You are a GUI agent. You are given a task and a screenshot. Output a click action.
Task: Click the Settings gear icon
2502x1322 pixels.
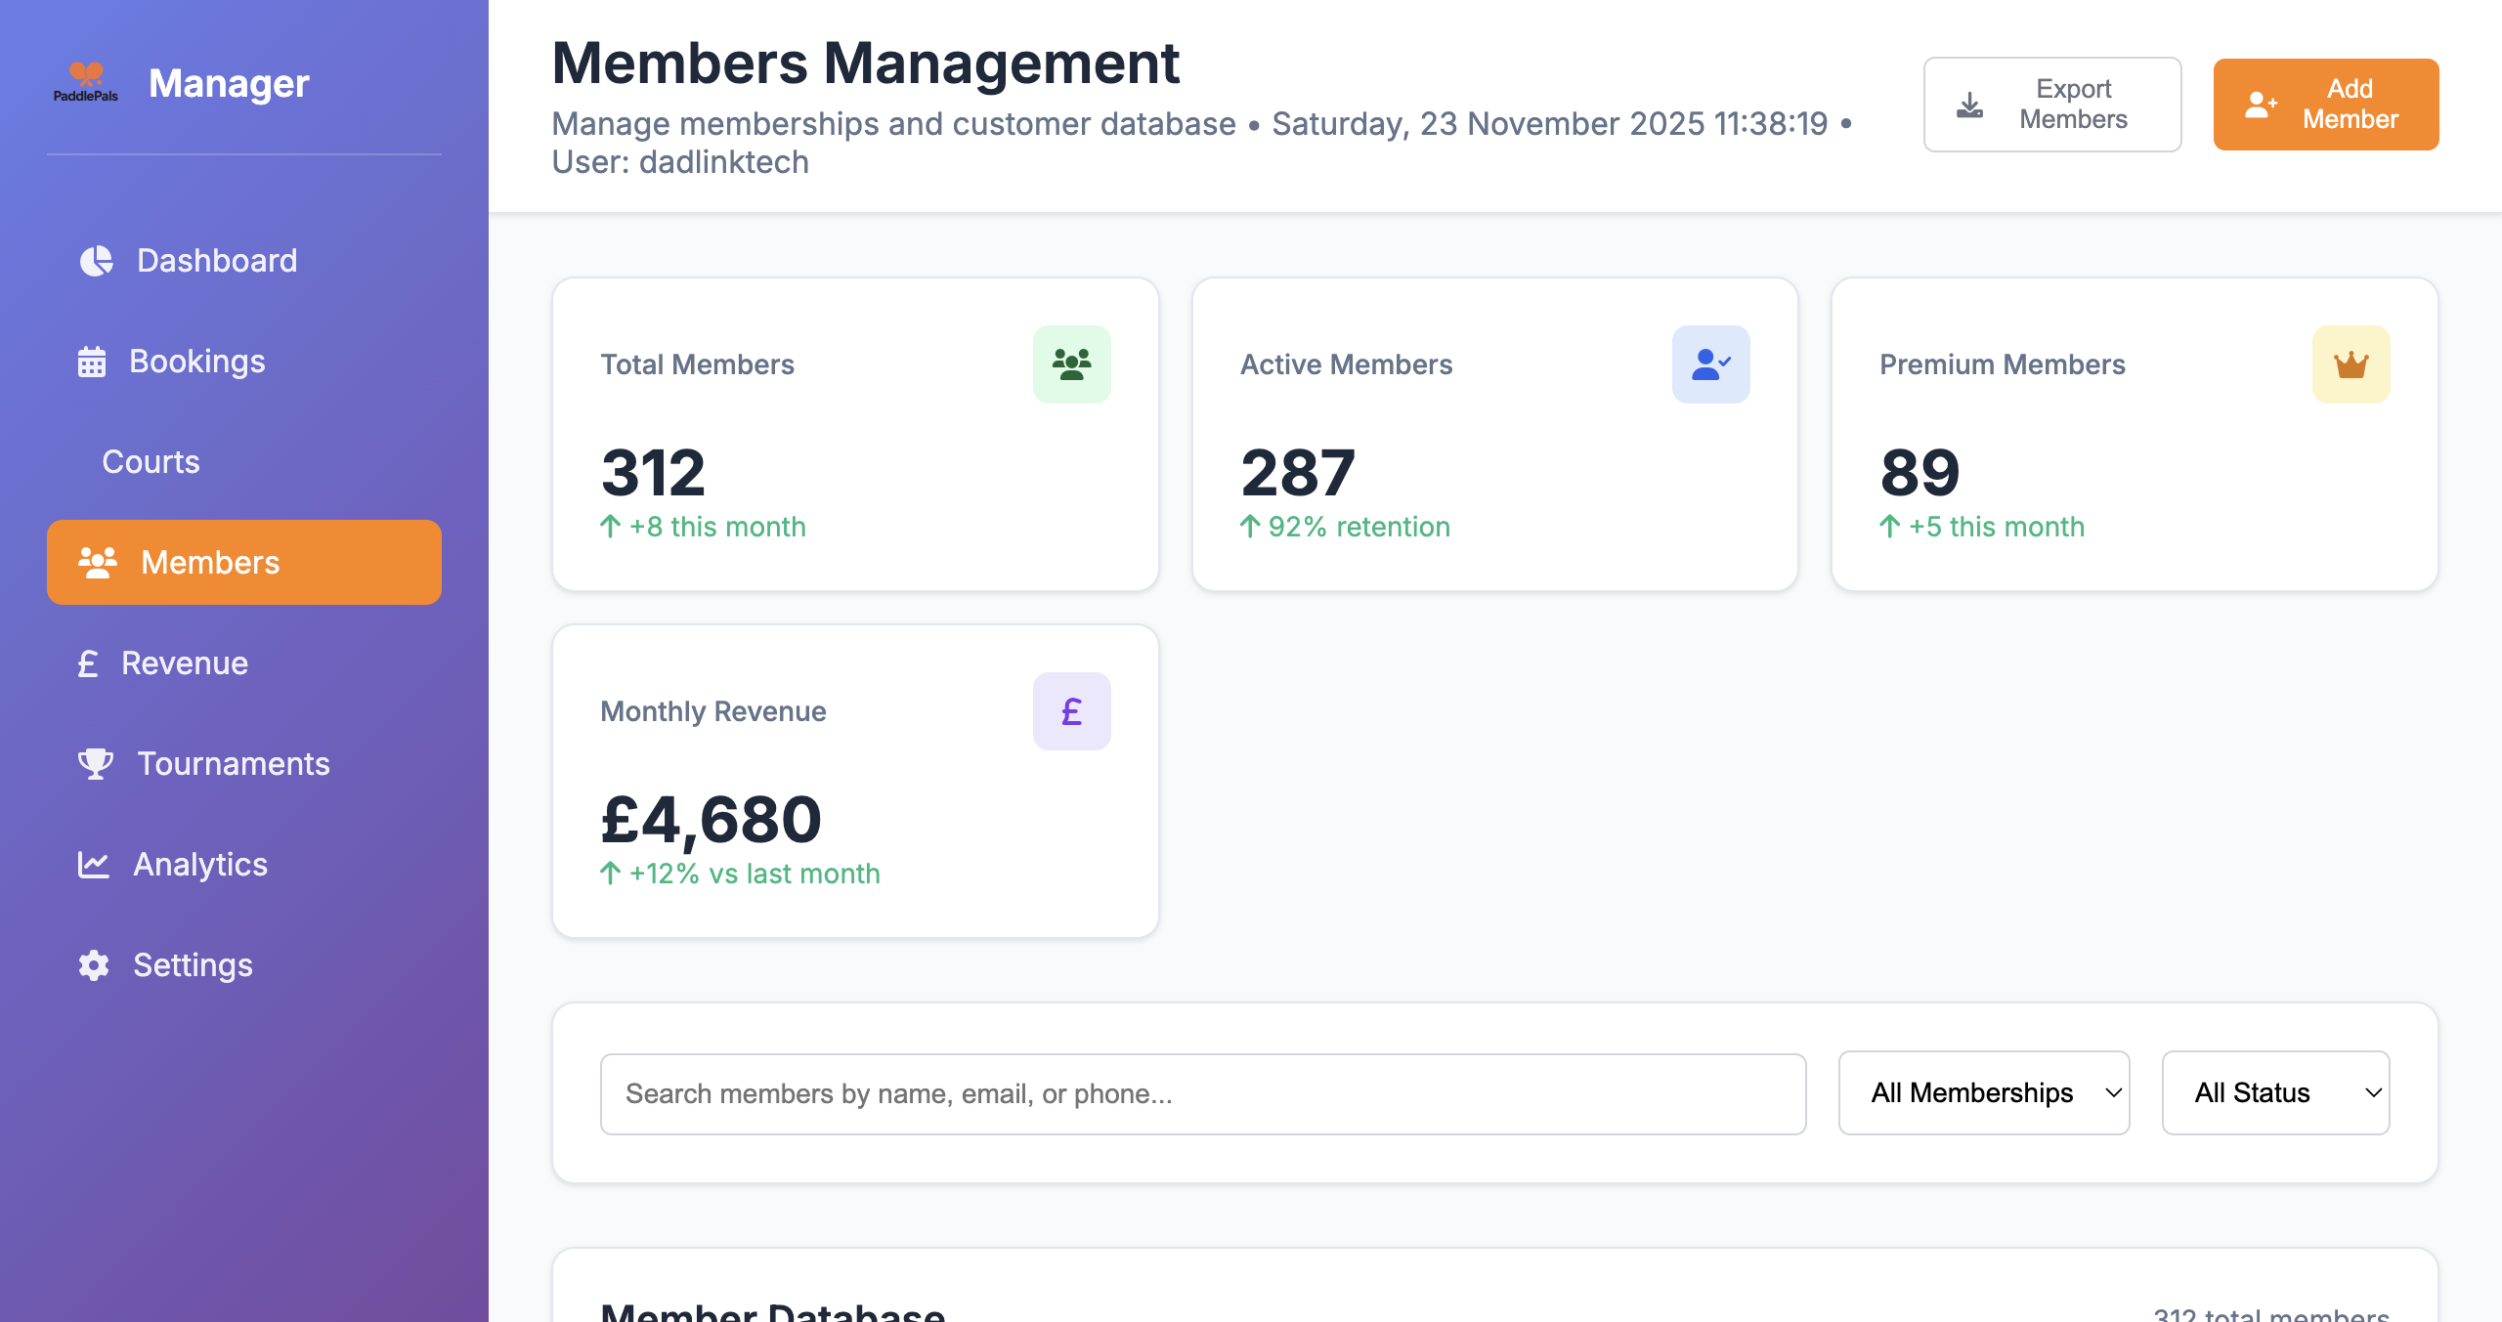(x=94, y=965)
